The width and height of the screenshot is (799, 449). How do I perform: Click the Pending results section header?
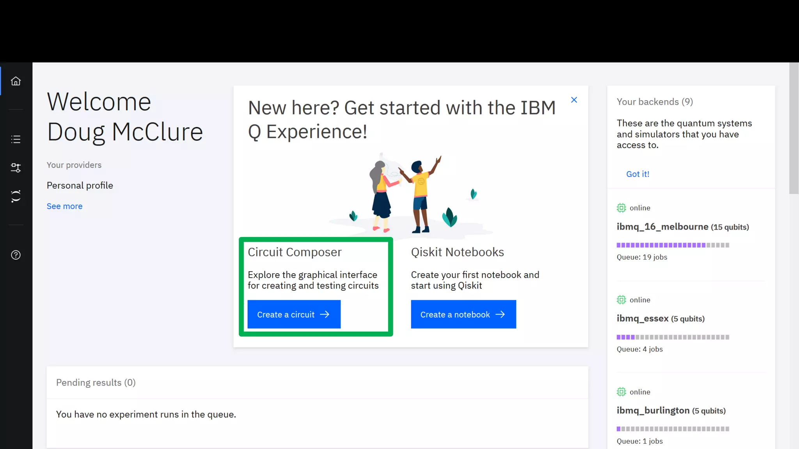click(x=96, y=382)
